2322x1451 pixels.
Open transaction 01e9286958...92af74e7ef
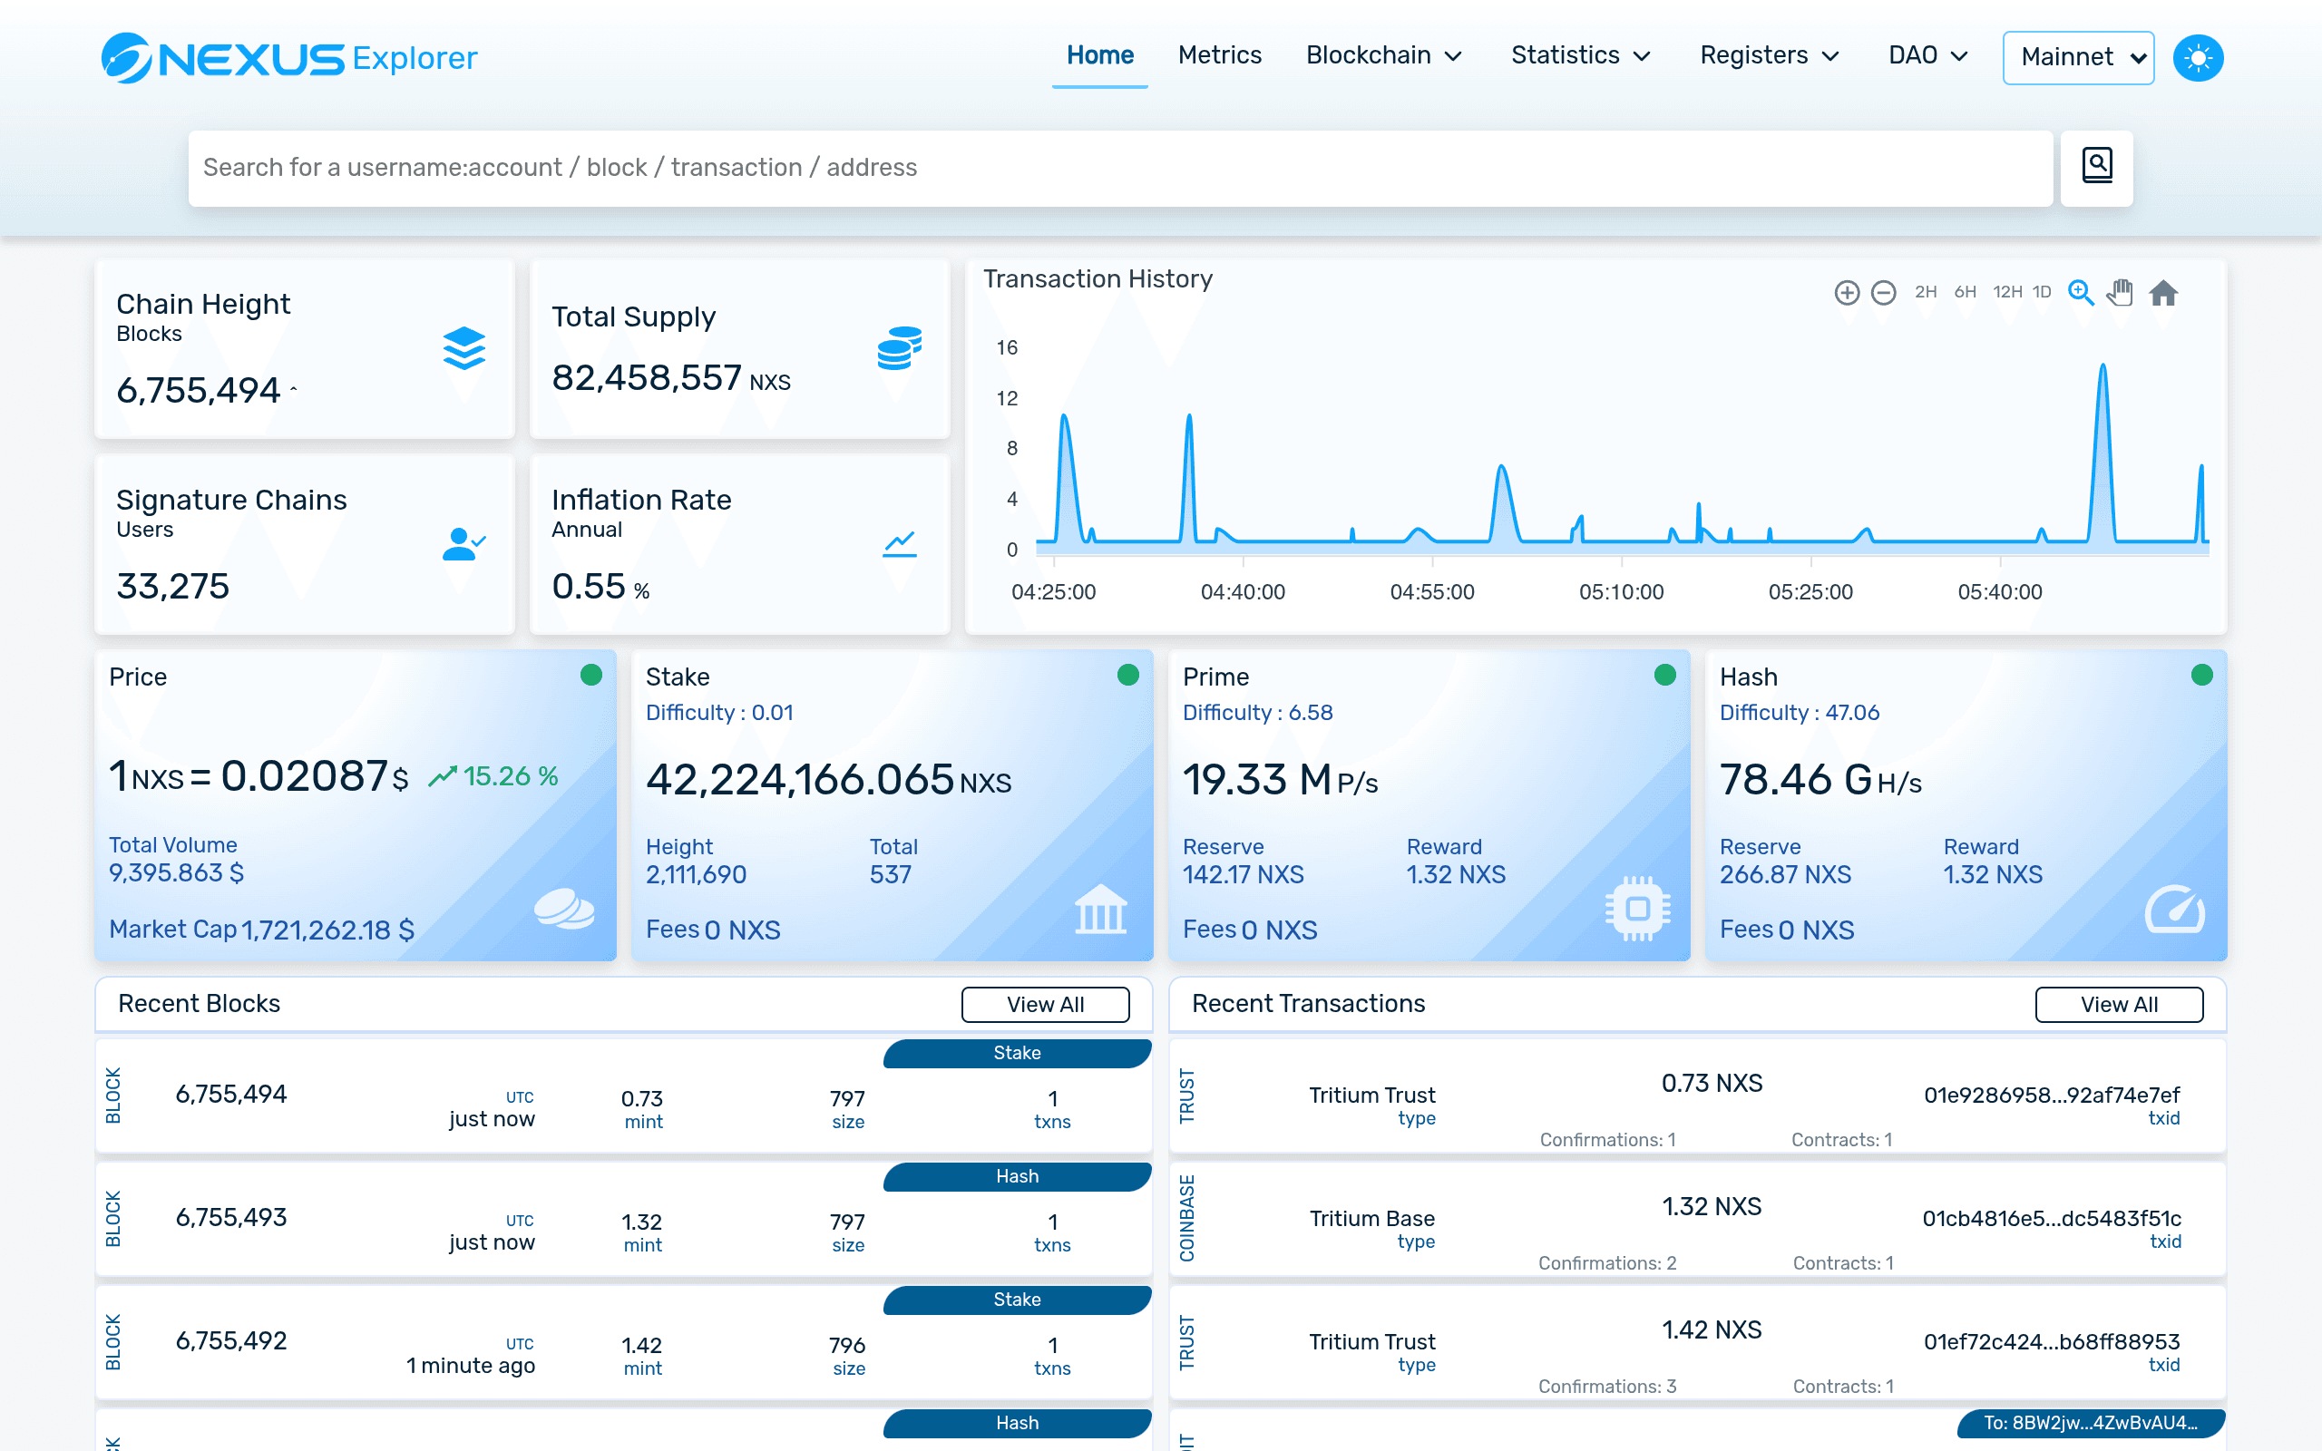(x=2052, y=1095)
